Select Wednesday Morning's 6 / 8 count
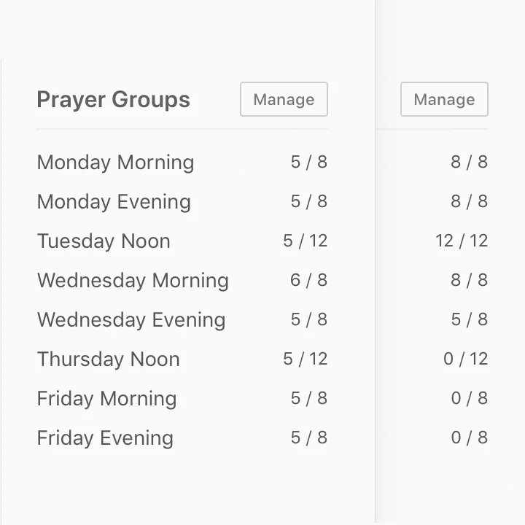 tap(308, 280)
